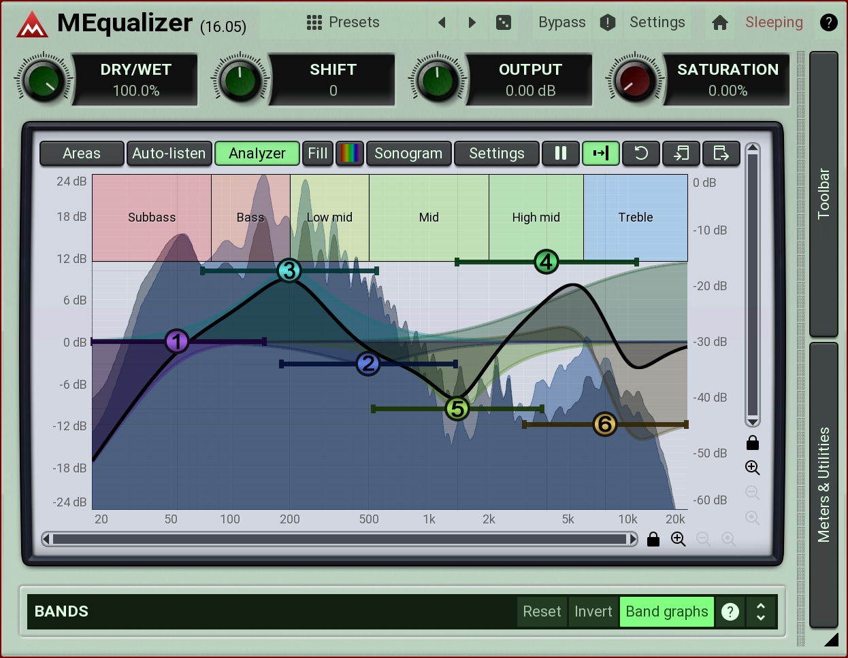The width and height of the screenshot is (848, 658).
Task: Toggle the green normalize arrow icon
Action: pos(601,154)
